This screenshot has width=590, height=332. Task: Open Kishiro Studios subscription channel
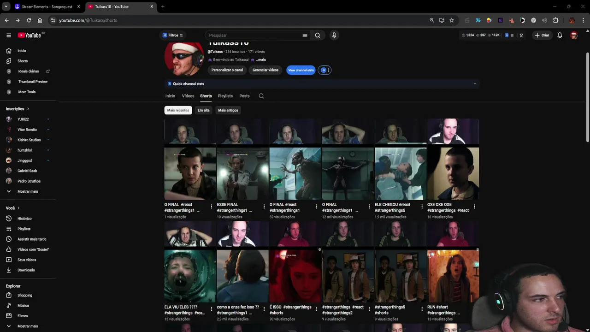pos(29,140)
